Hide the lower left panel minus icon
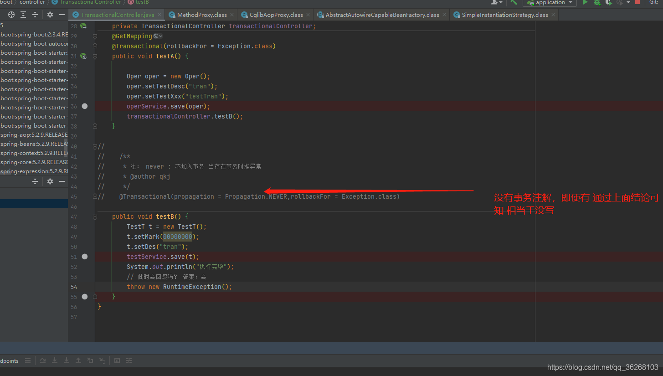This screenshot has height=376, width=663. tap(62, 181)
